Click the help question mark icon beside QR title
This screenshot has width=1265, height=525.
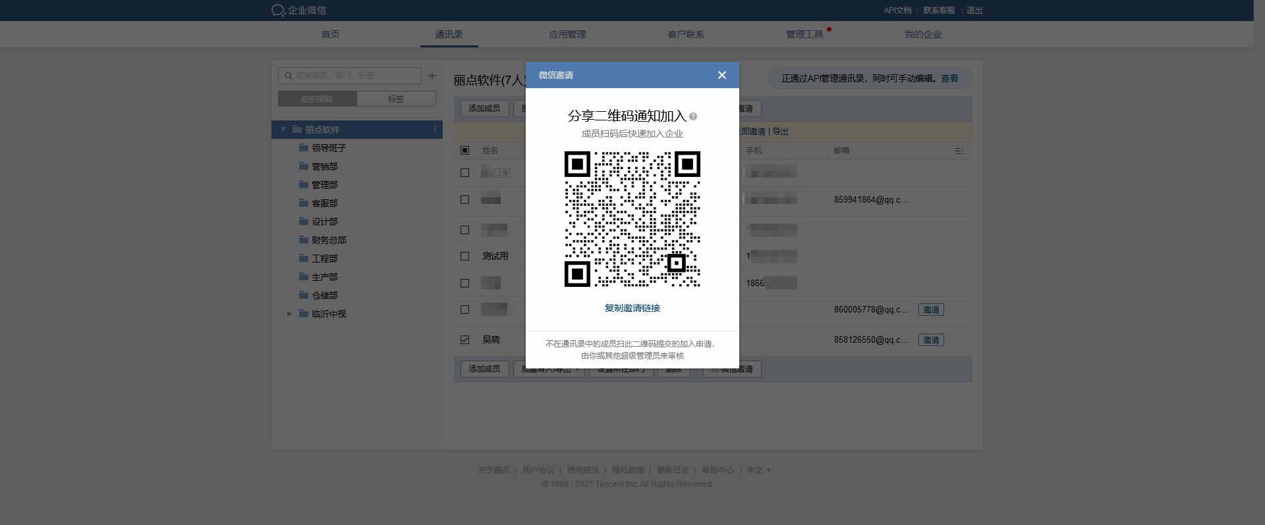click(693, 116)
